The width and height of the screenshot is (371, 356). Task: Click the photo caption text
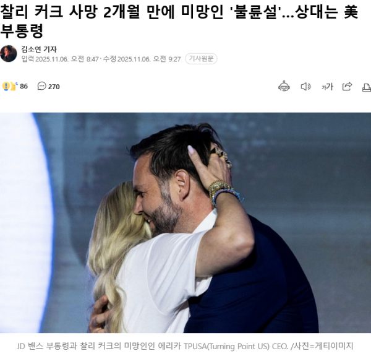point(184,346)
